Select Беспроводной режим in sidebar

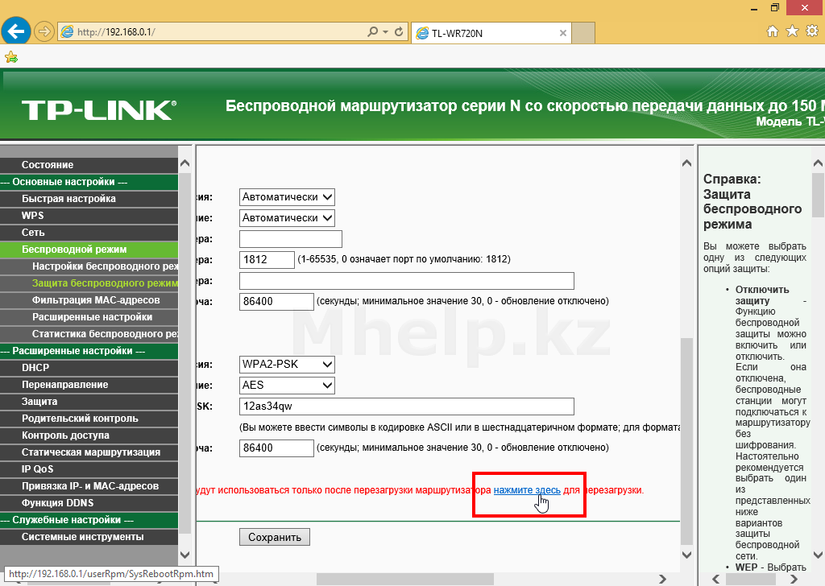[89, 249]
